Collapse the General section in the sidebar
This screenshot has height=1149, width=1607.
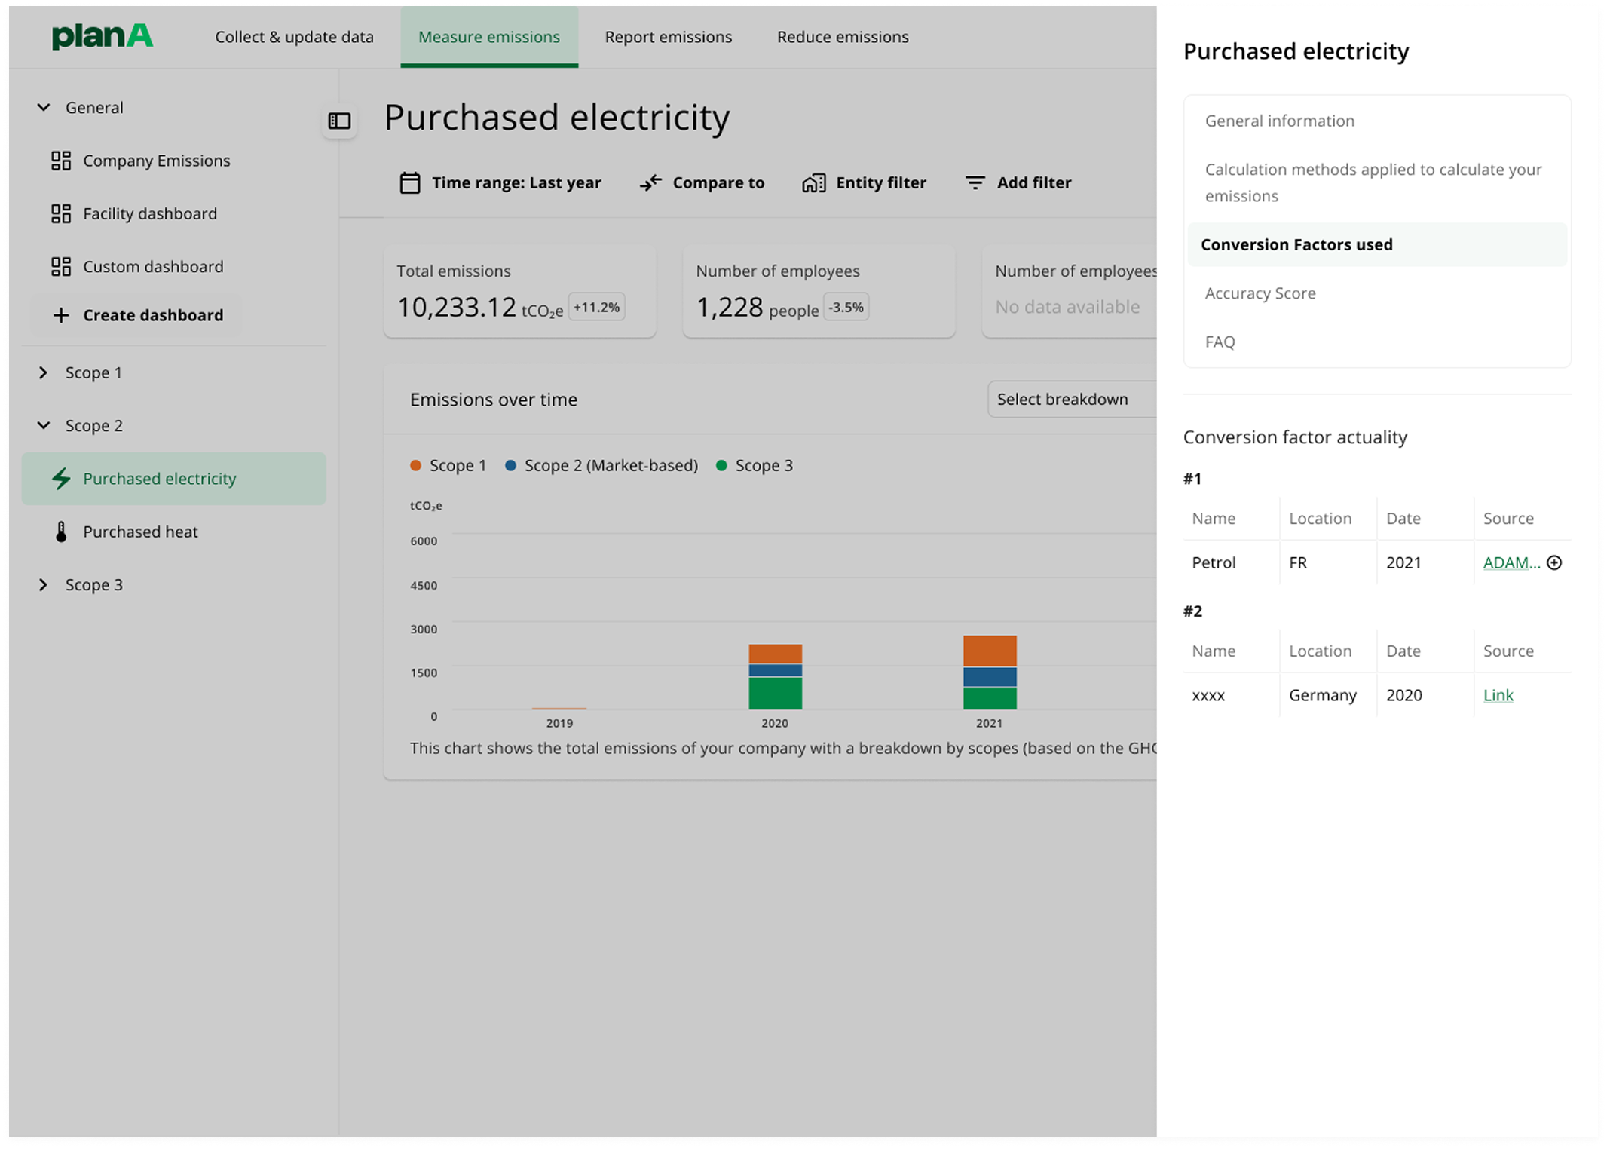[x=43, y=107]
